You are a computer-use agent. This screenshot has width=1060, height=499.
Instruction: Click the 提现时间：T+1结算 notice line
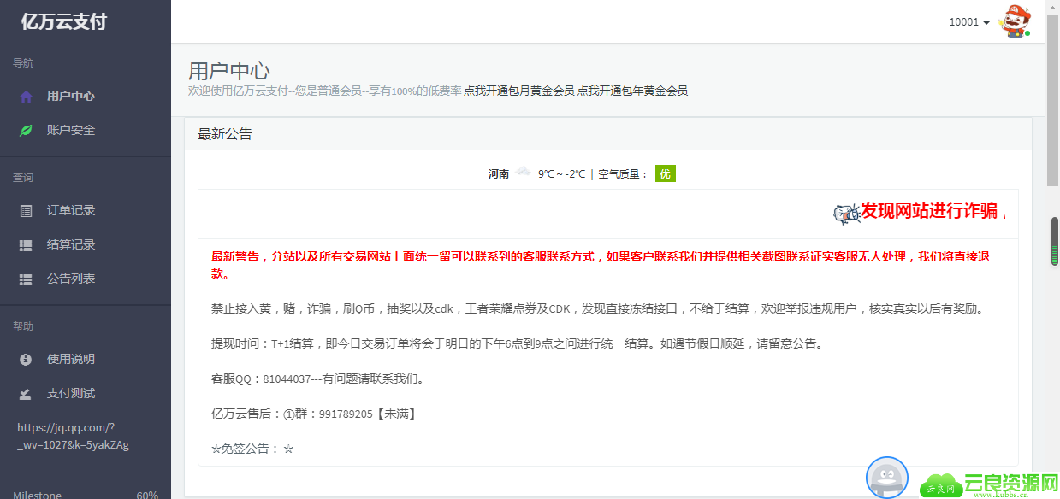click(x=608, y=343)
